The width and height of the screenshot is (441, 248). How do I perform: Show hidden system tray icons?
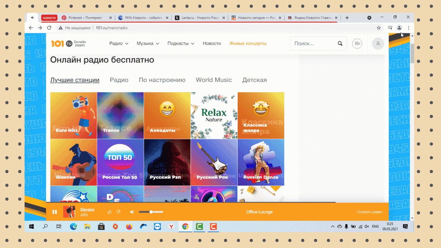coord(333,227)
